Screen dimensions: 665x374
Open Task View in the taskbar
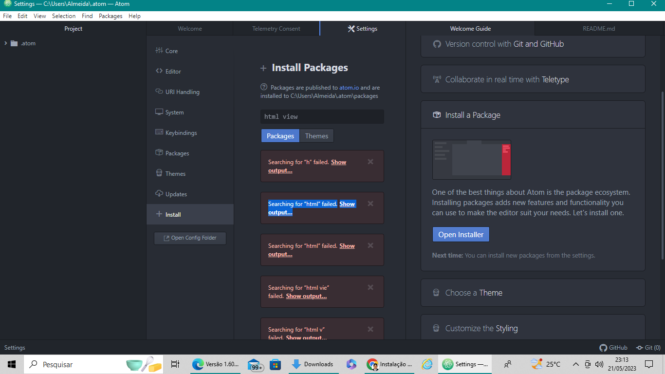click(x=175, y=364)
